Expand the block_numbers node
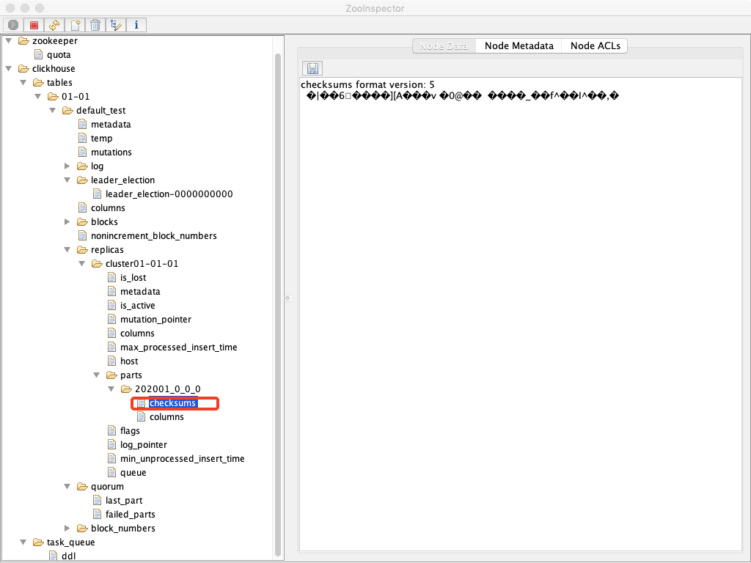This screenshot has width=751, height=563. [67, 528]
